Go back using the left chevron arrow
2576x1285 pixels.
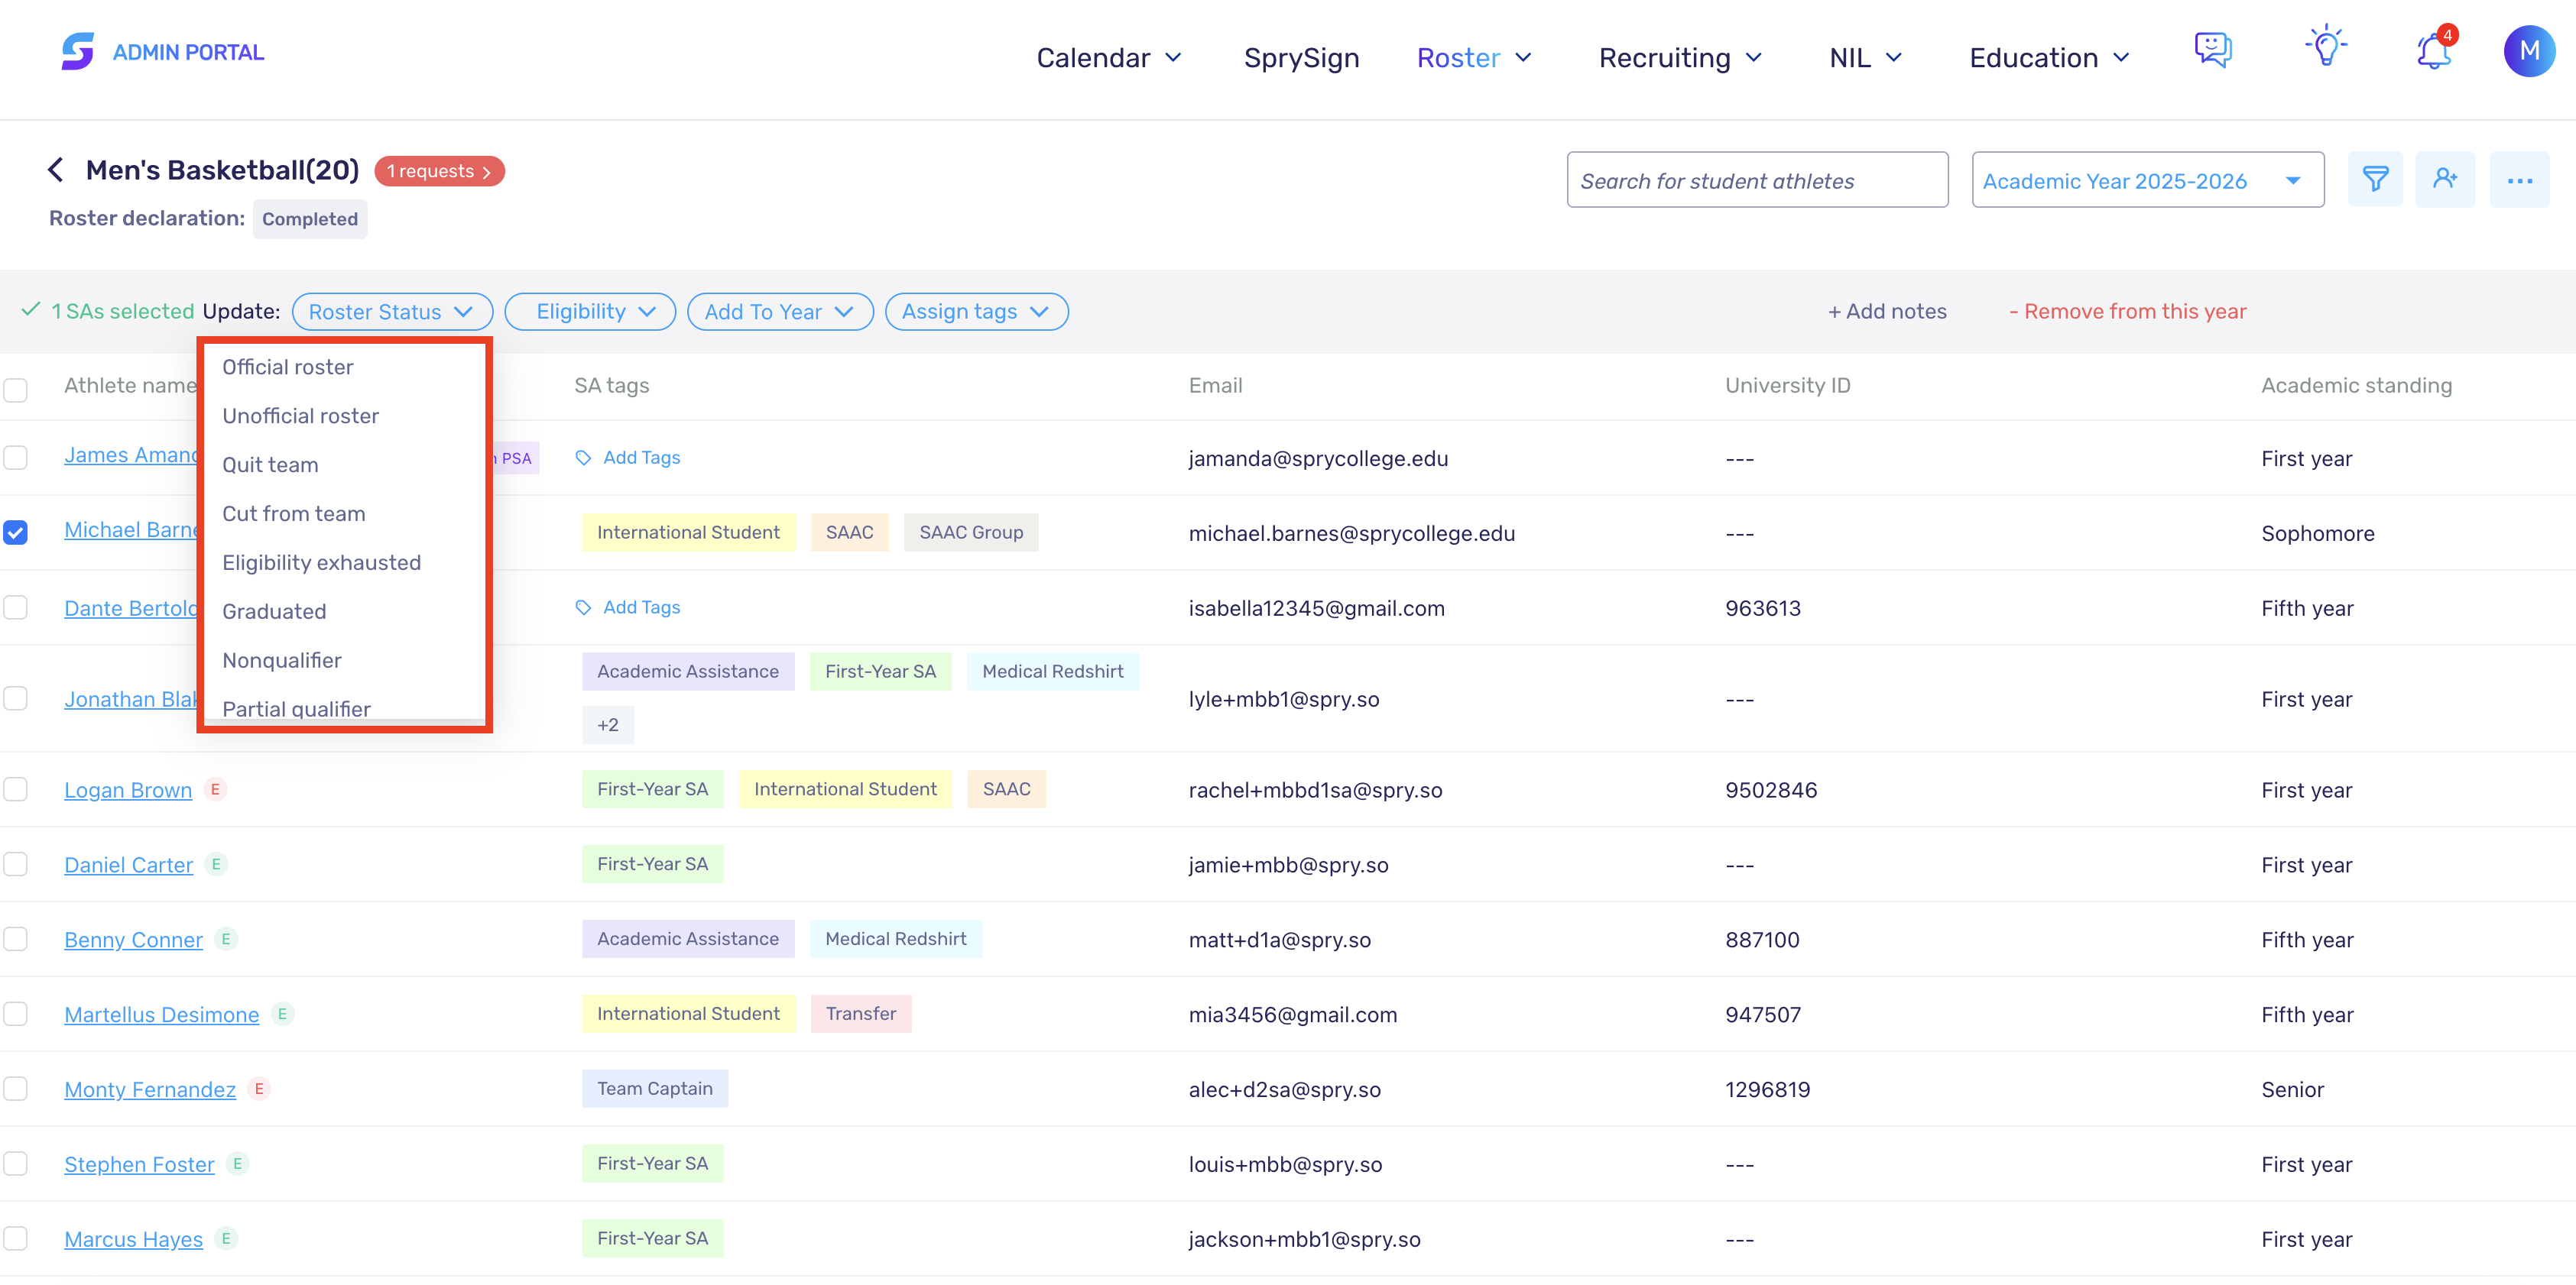pyautogui.click(x=56, y=170)
